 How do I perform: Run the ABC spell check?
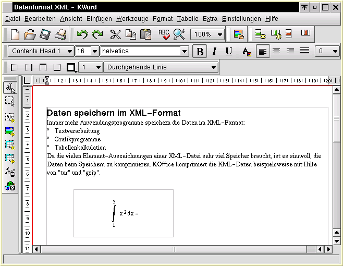click(x=164, y=35)
